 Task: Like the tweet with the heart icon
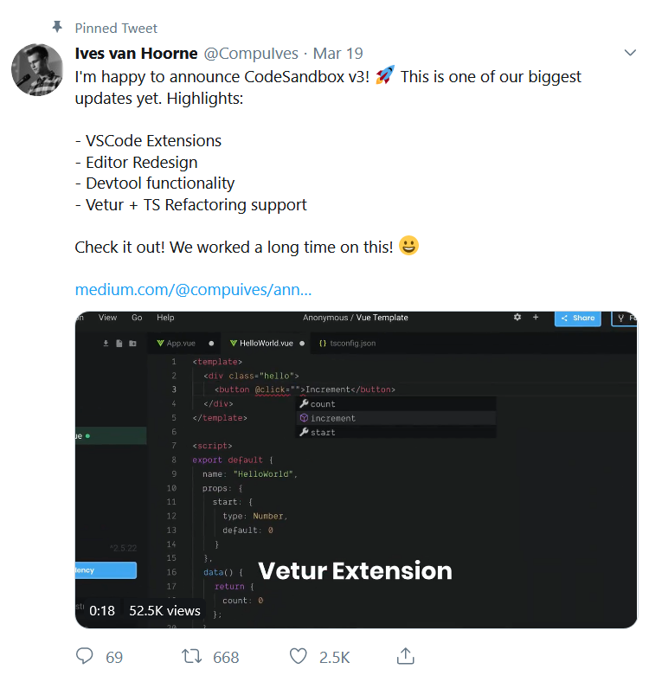(299, 657)
